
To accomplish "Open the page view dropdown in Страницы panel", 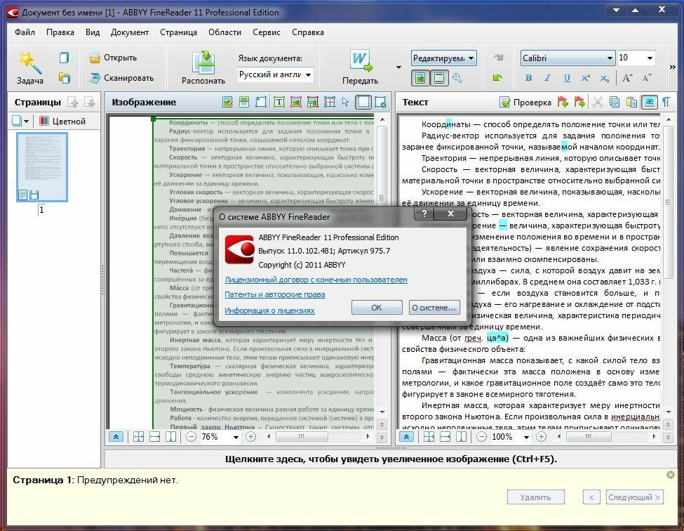I will 20,121.
